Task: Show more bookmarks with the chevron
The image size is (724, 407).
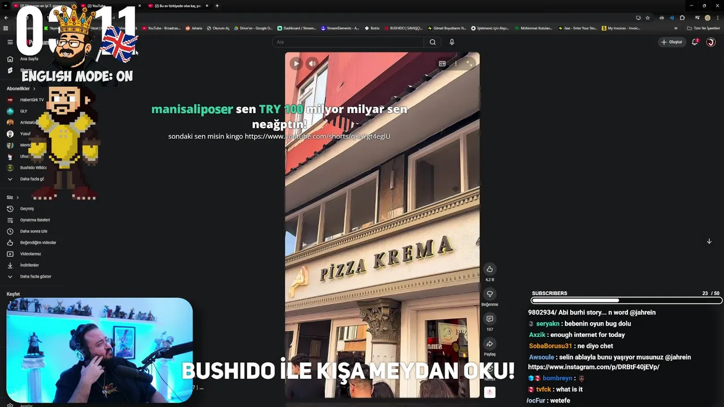Action: [x=675, y=28]
